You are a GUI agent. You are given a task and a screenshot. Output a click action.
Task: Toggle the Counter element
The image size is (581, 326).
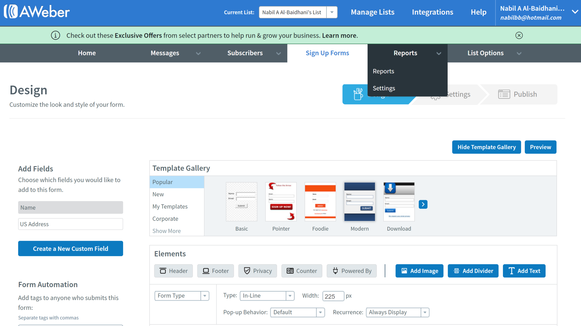(x=302, y=271)
